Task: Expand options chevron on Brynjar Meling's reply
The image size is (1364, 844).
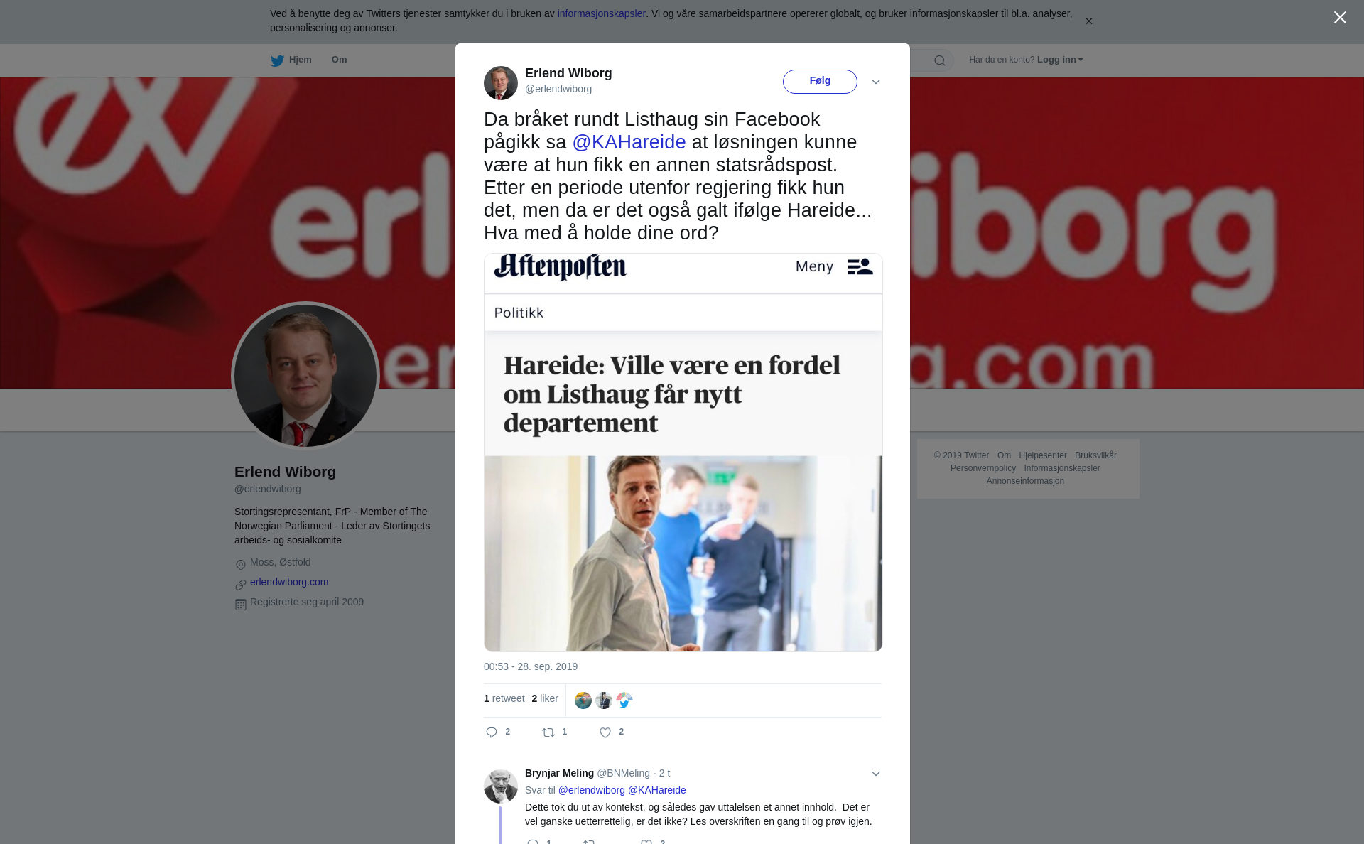Action: pyautogui.click(x=876, y=774)
